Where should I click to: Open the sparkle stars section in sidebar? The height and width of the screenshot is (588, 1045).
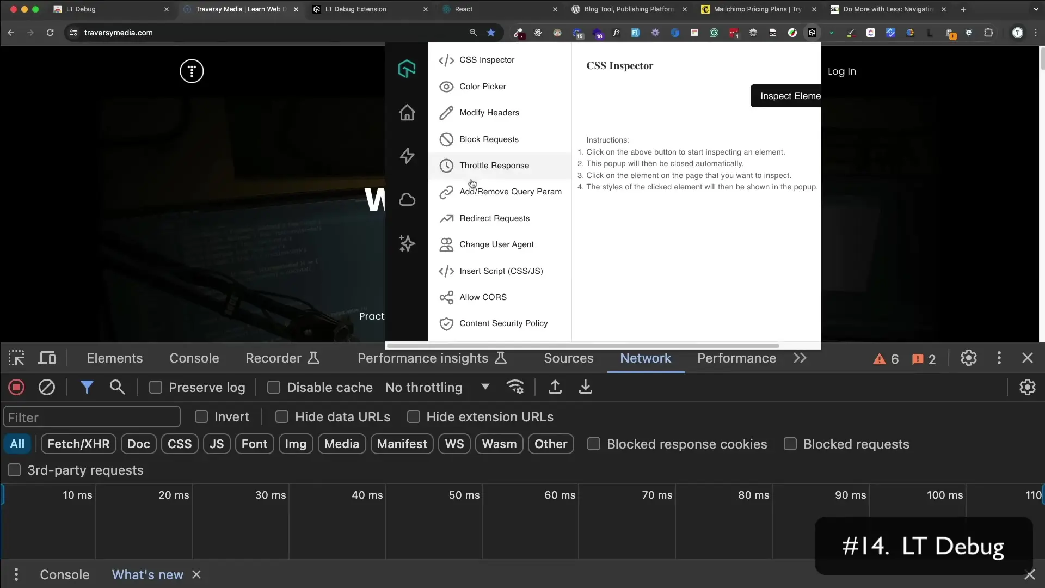(407, 243)
